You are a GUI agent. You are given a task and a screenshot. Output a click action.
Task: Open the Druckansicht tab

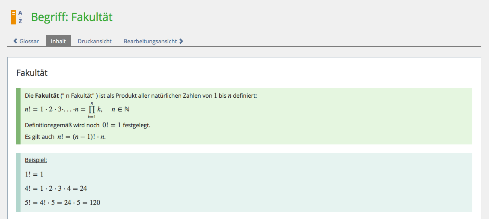pos(94,42)
